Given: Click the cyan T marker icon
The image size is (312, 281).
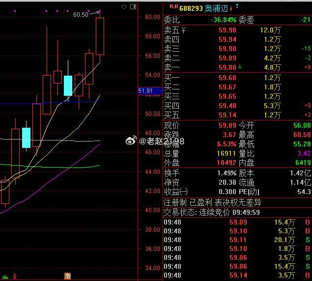Looking at the screenshot, I should (x=237, y=6).
